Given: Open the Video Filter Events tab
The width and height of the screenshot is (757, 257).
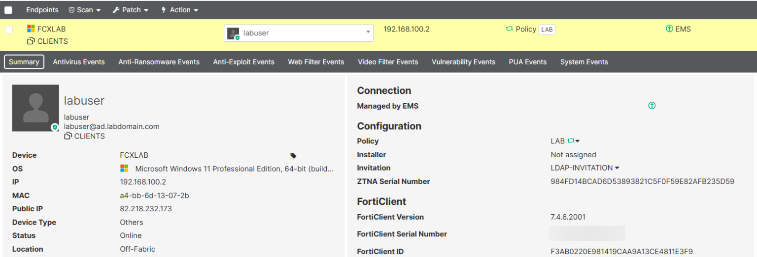Looking at the screenshot, I should point(388,62).
